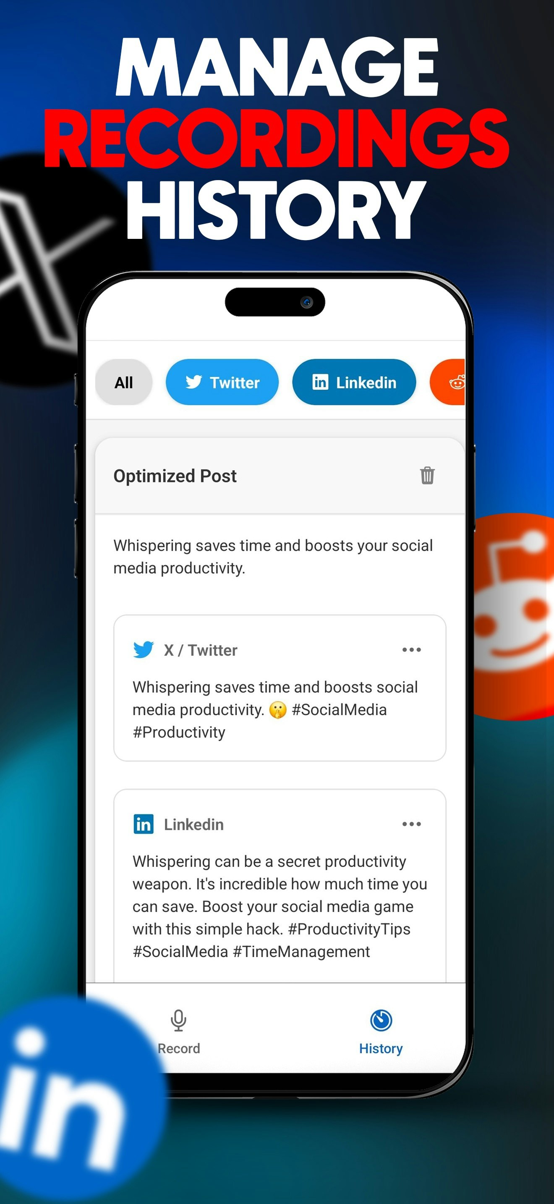This screenshot has width=554, height=1204.
Task: Delete the Optimized Post with trash icon
Action: (427, 475)
